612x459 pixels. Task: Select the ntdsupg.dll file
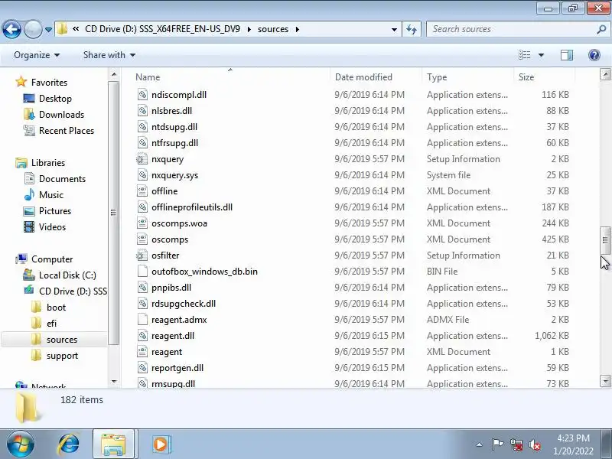click(174, 127)
